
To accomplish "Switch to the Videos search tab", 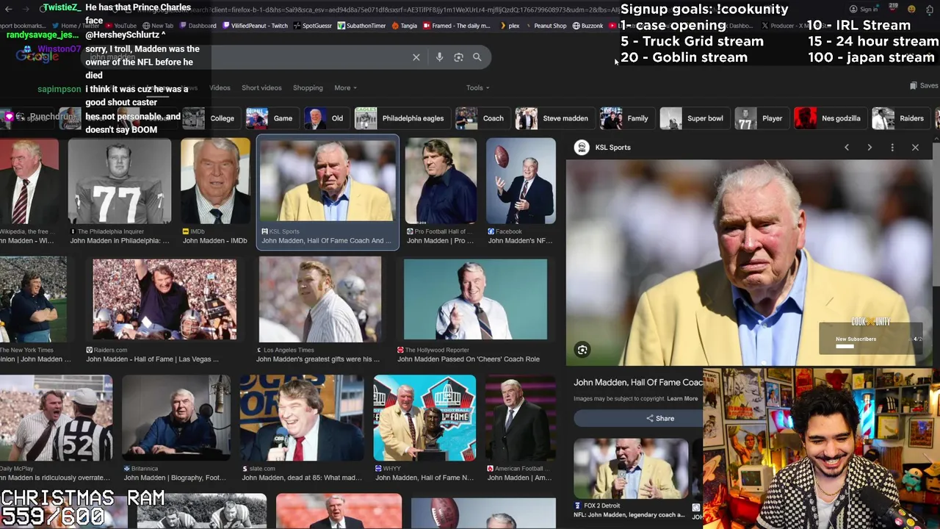I will 220,88.
